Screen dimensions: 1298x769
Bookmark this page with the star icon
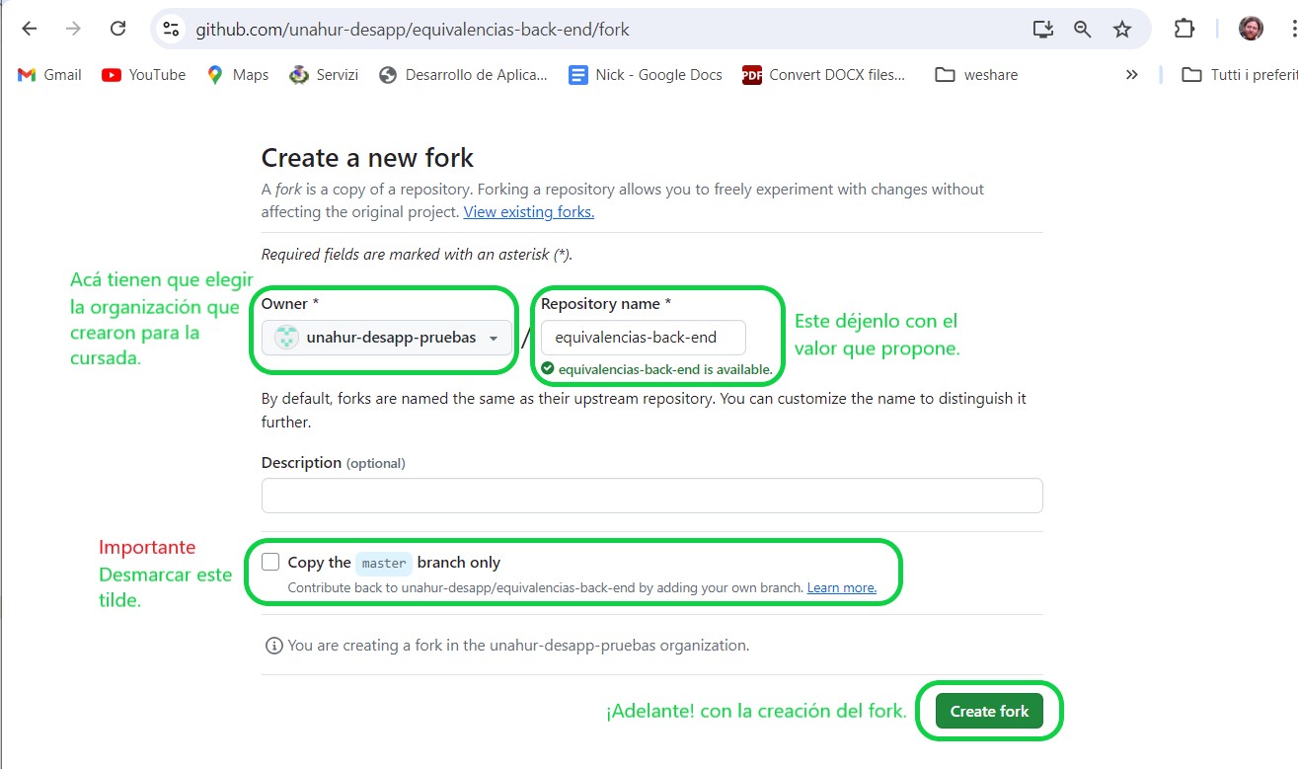point(1122,30)
